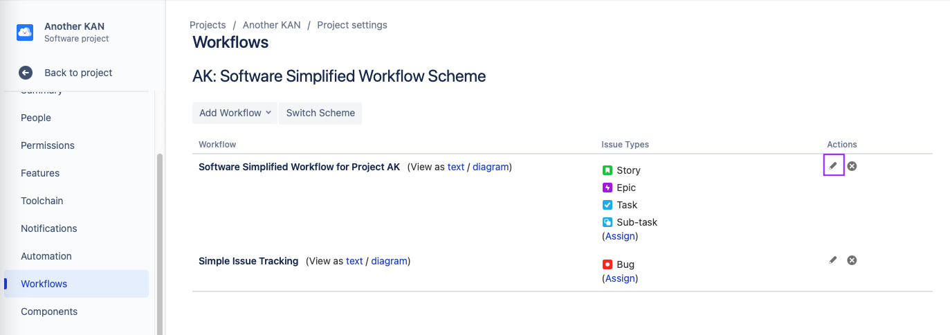Click the sidebar vertical scrollbar
Viewport: 950px width, 335px height.
160,242
